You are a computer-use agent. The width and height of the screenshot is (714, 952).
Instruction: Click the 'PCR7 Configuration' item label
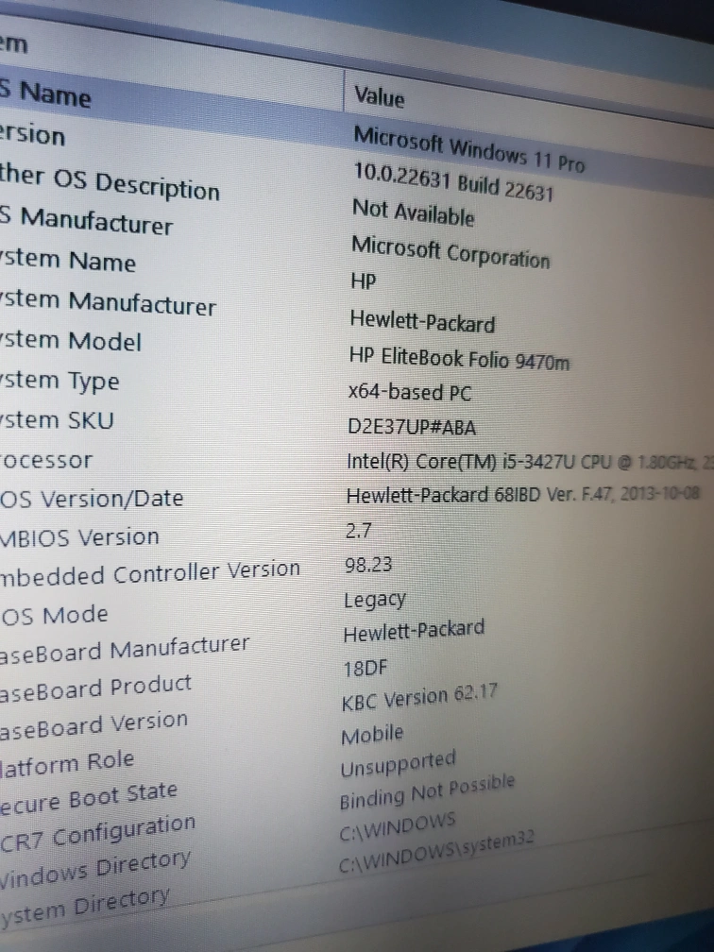click(x=98, y=834)
